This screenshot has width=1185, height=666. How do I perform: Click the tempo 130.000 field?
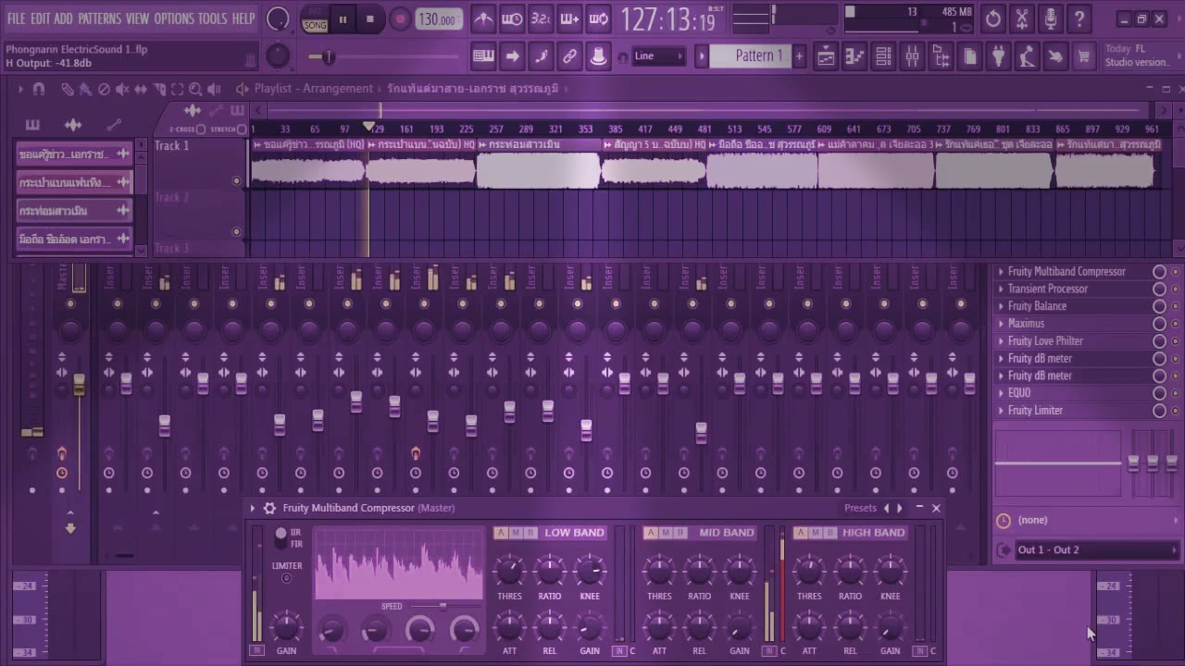pyautogui.click(x=439, y=19)
